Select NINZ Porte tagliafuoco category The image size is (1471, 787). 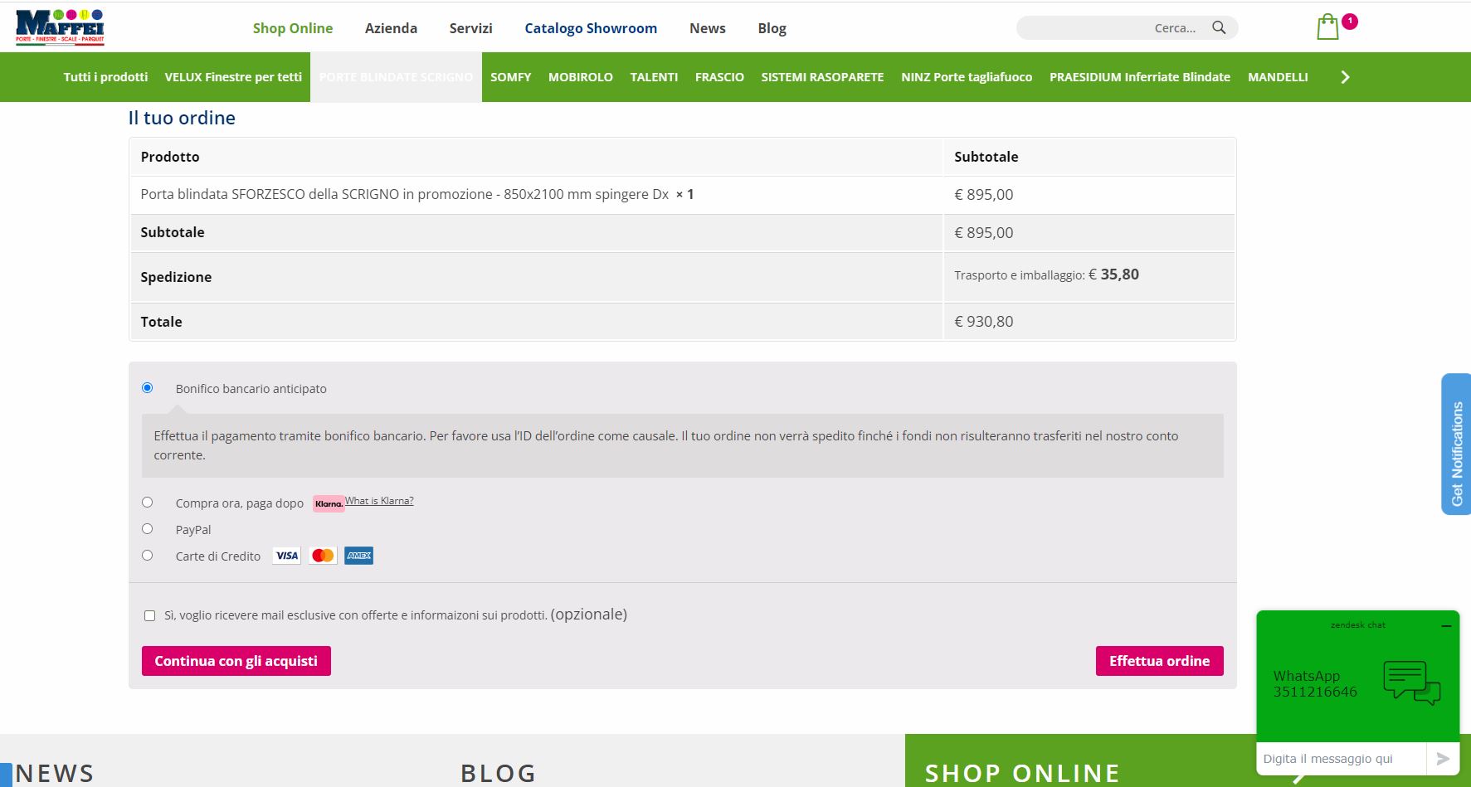(967, 77)
